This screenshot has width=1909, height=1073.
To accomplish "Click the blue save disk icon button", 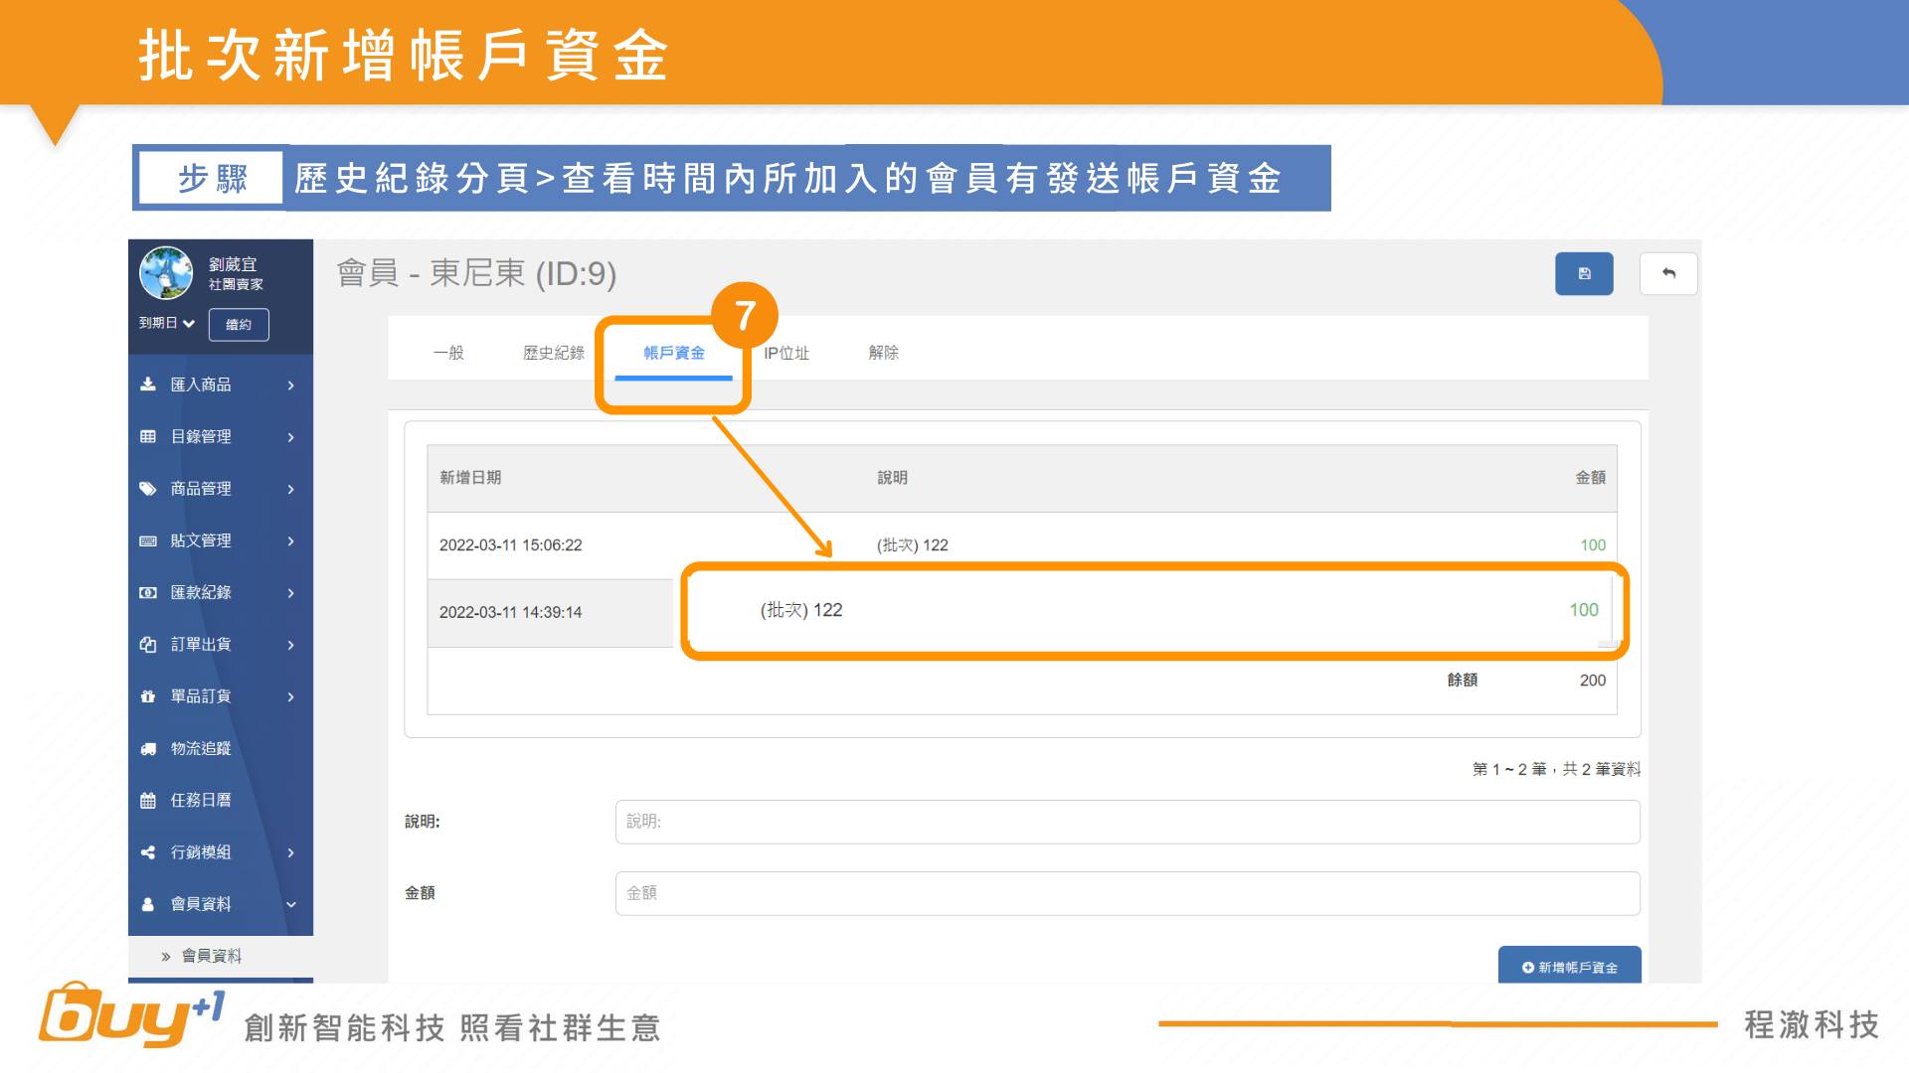I will click(x=1584, y=274).
